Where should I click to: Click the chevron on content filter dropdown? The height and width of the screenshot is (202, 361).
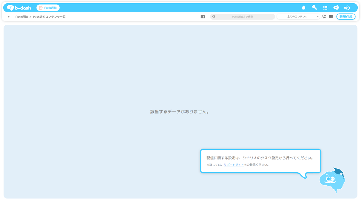(x=317, y=17)
